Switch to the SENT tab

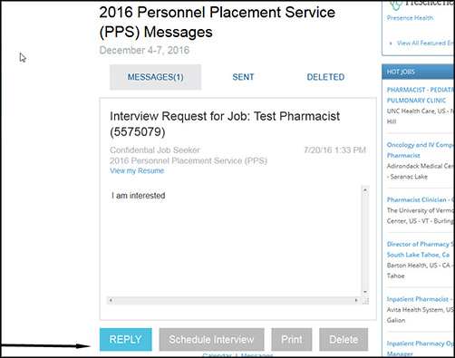243,77
